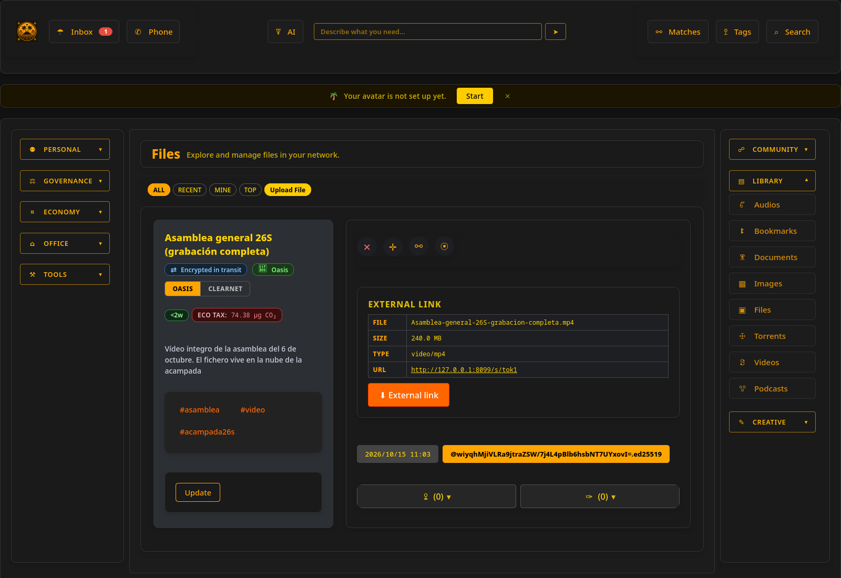Expand the PERSONAL menu
This screenshot has width=841, height=578.
click(65, 149)
